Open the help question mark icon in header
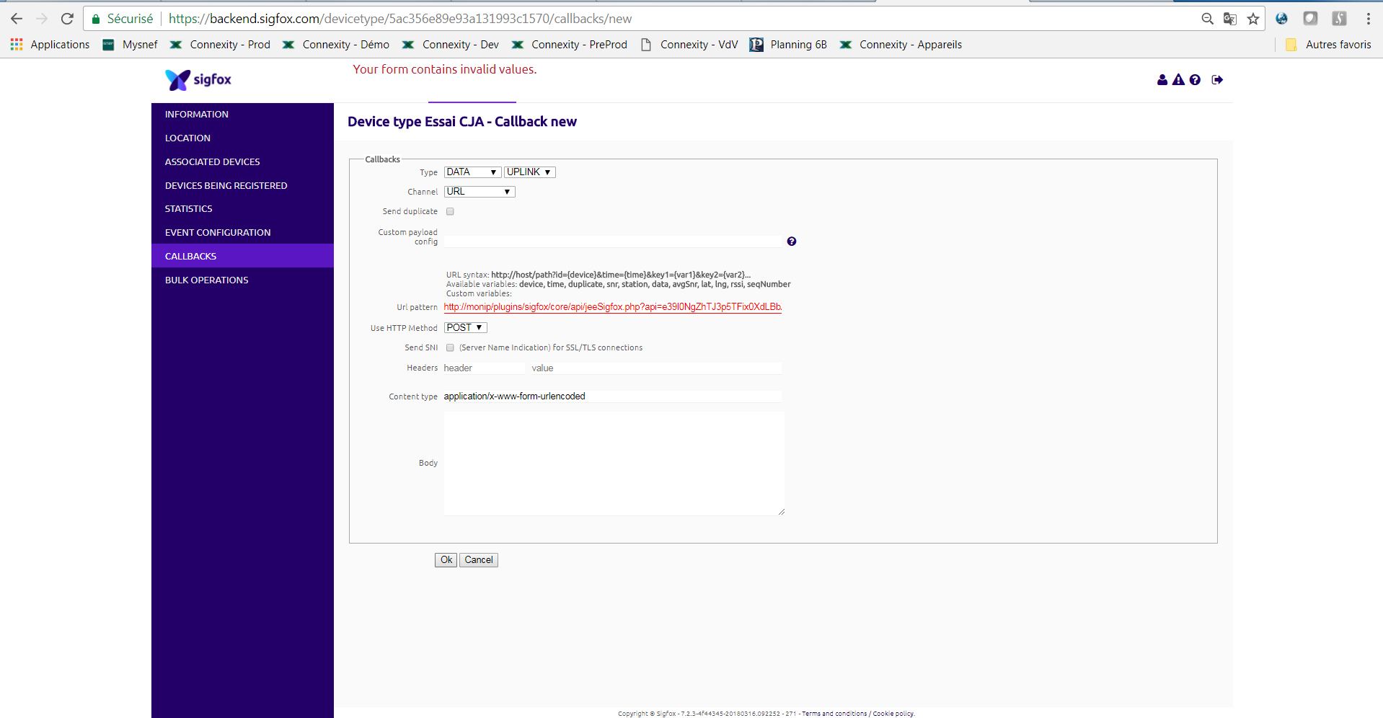This screenshot has width=1383, height=718. click(1195, 80)
